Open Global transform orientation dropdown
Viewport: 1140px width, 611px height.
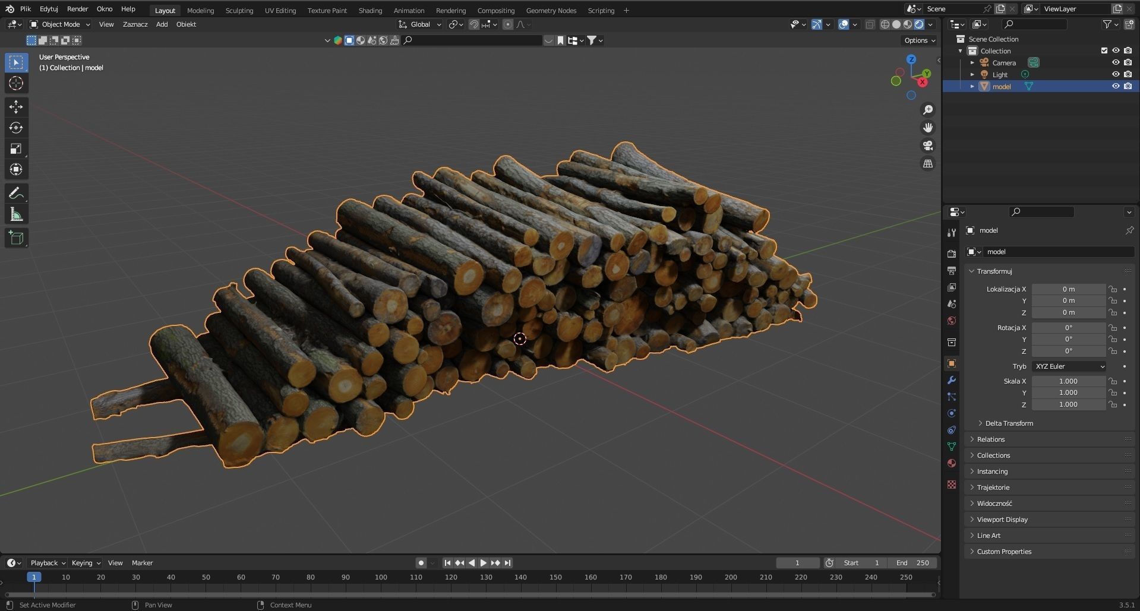(x=420, y=24)
